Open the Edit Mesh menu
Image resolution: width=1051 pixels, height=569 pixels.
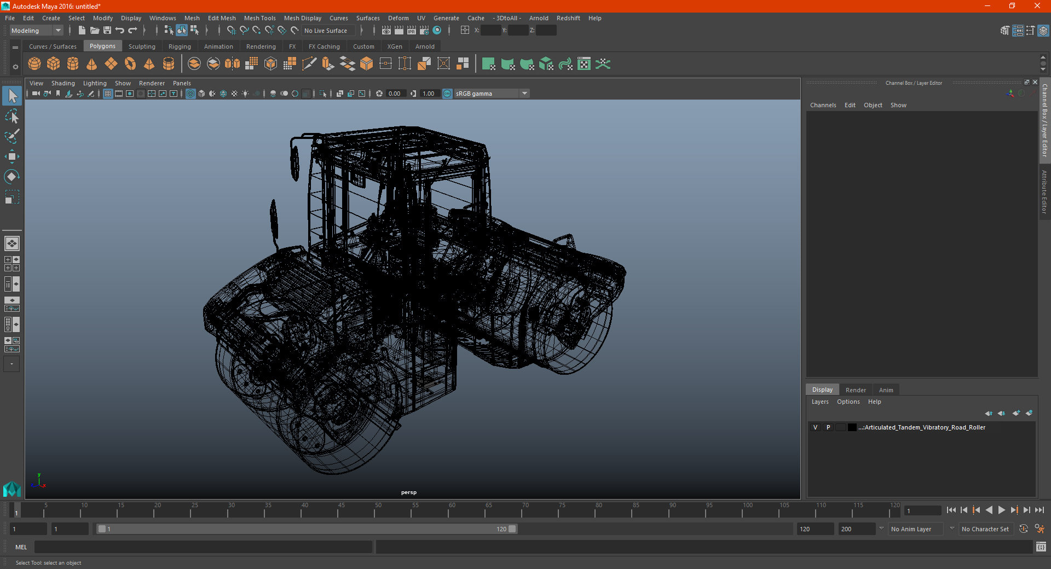coord(222,18)
